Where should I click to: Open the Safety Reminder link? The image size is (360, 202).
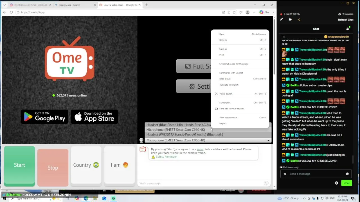(166, 157)
